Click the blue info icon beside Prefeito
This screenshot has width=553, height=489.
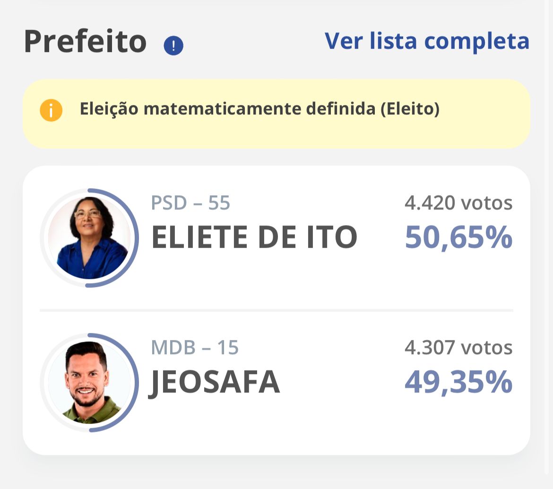coord(173,46)
